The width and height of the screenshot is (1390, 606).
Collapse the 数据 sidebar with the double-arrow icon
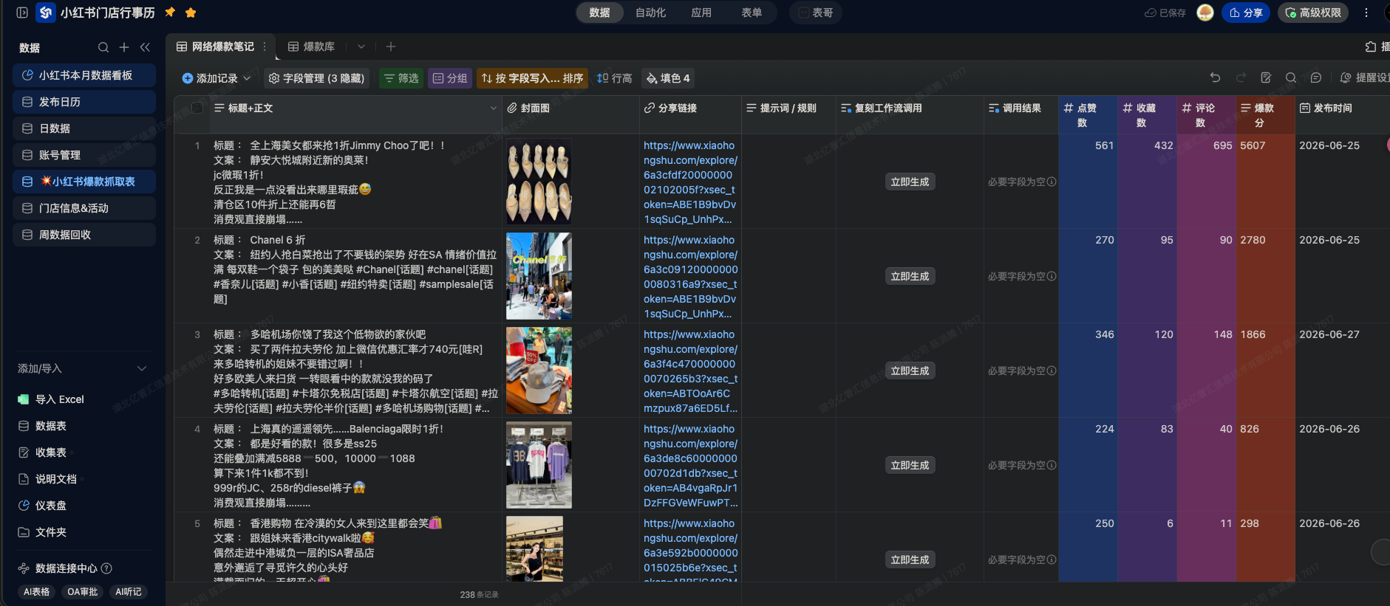[145, 47]
